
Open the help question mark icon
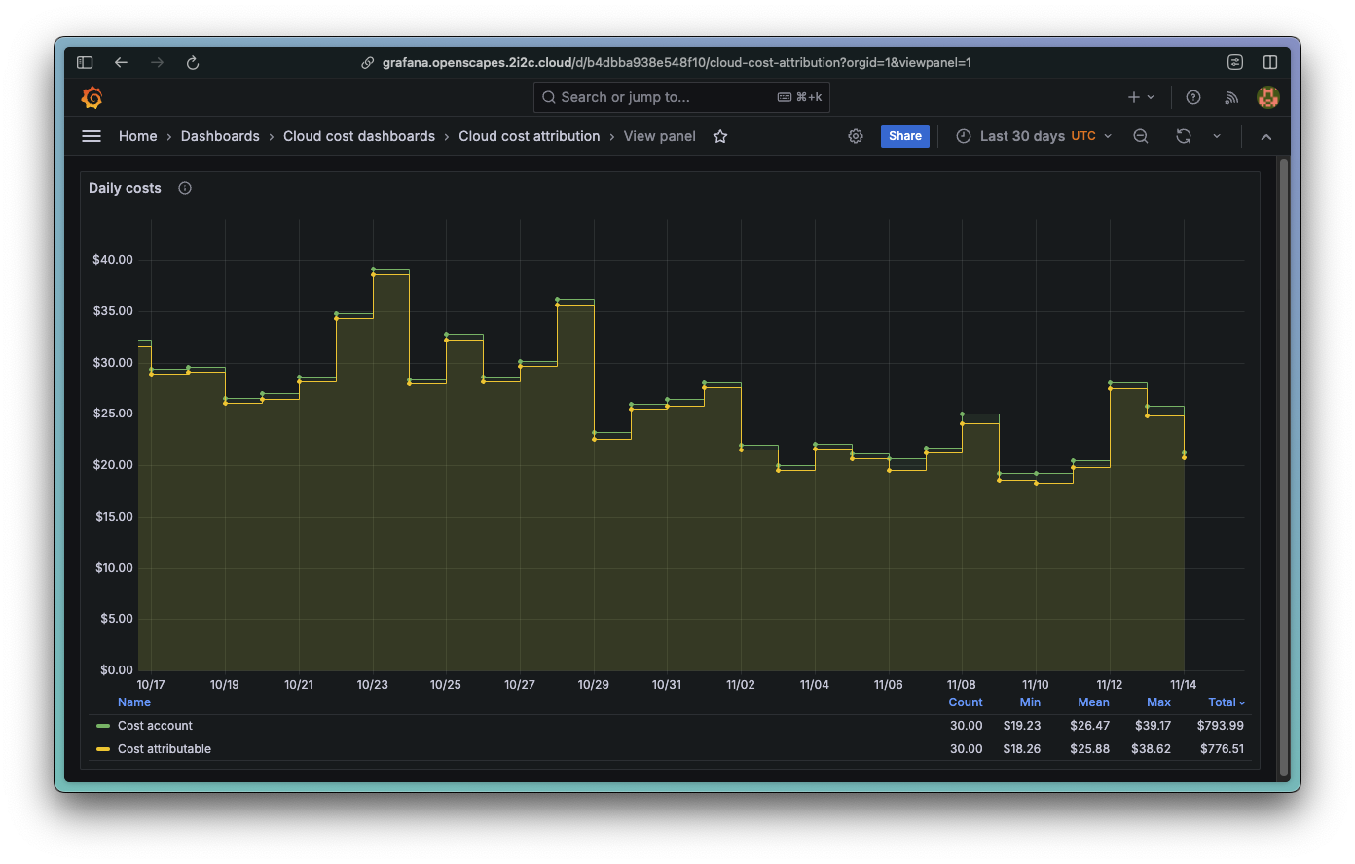click(x=1192, y=97)
